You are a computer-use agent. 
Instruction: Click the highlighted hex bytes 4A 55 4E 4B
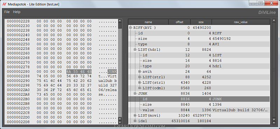(79, 72)
